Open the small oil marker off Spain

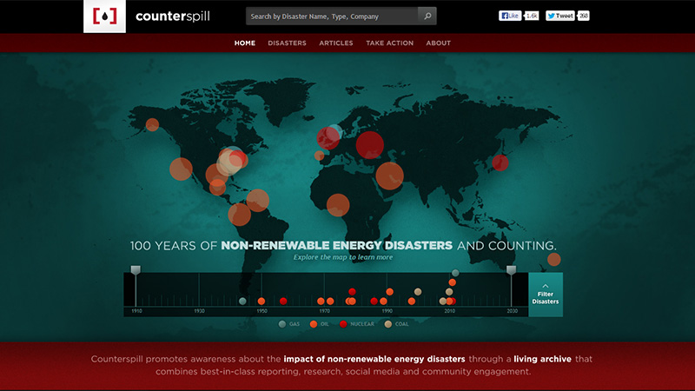(319, 156)
